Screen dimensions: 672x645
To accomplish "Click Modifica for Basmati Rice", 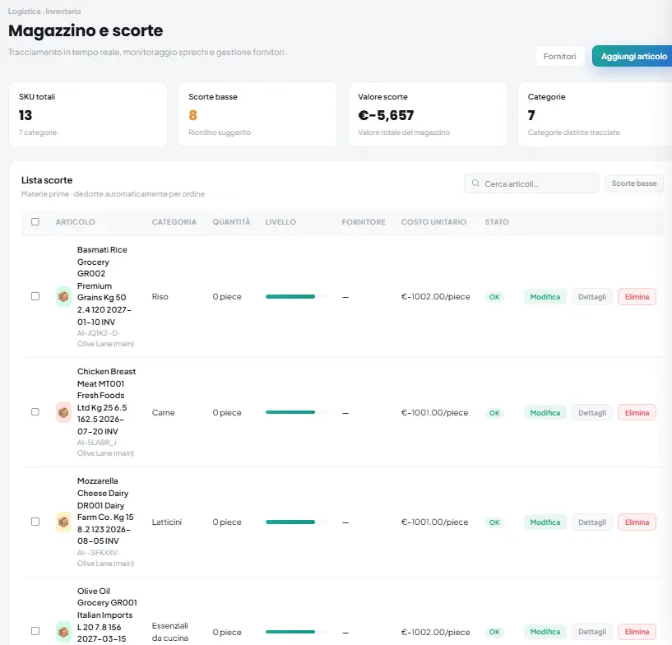I will pos(545,296).
